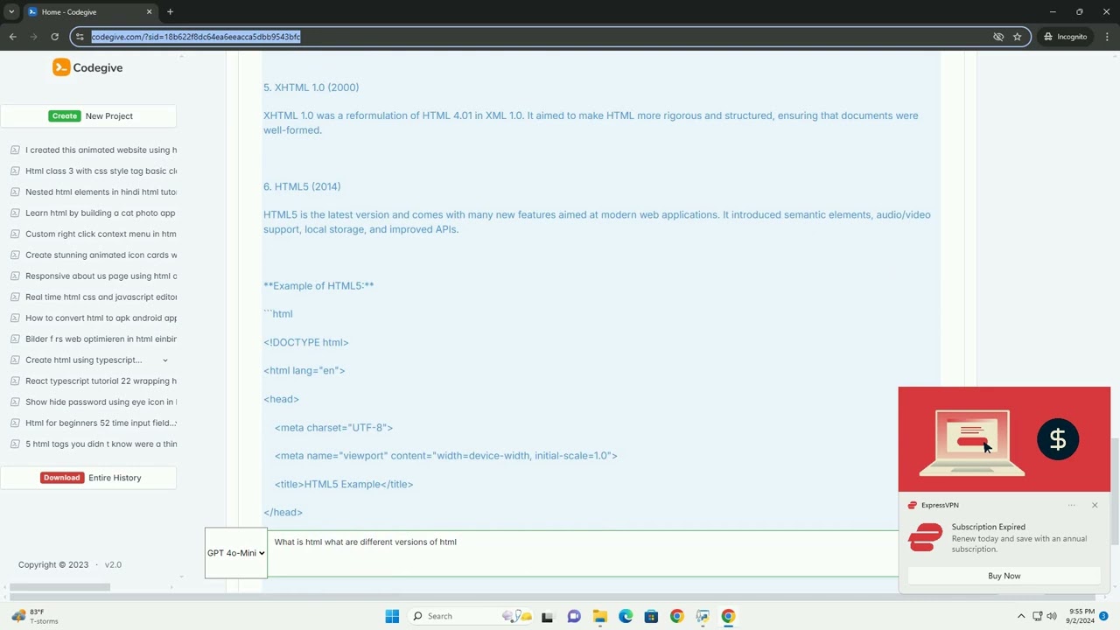Click icon beside 'How to convert html to apk'
The height and width of the screenshot is (630, 1120).
(x=15, y=318)
